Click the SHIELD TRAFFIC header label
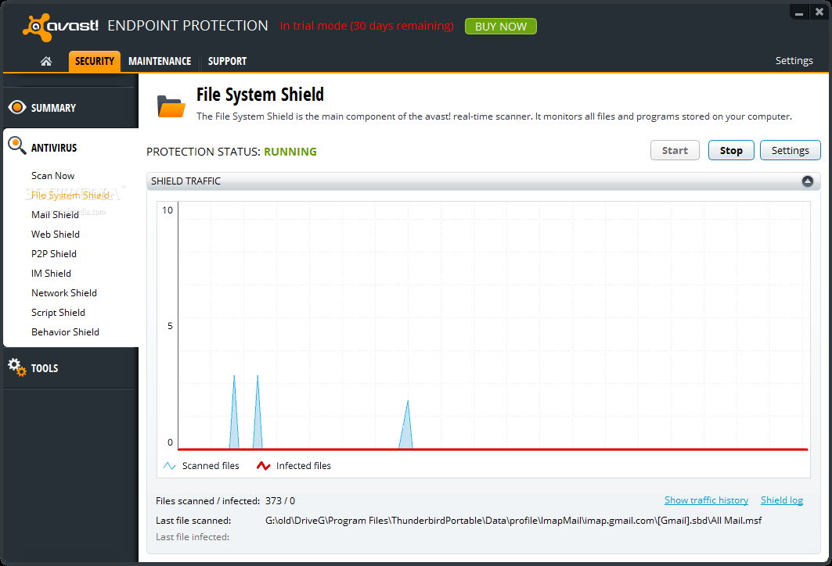The height and width of the screenshot is (566, 832). 185,181
